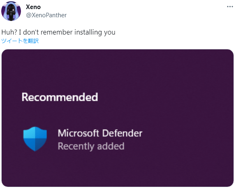
Task: Open Xeno's profile avatar picture
Action: pos(11,11)
